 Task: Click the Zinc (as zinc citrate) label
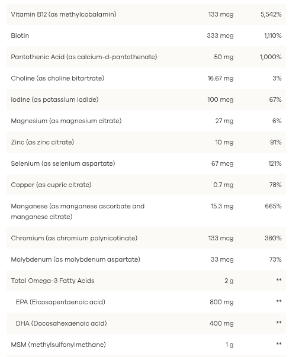coord(43,142)
